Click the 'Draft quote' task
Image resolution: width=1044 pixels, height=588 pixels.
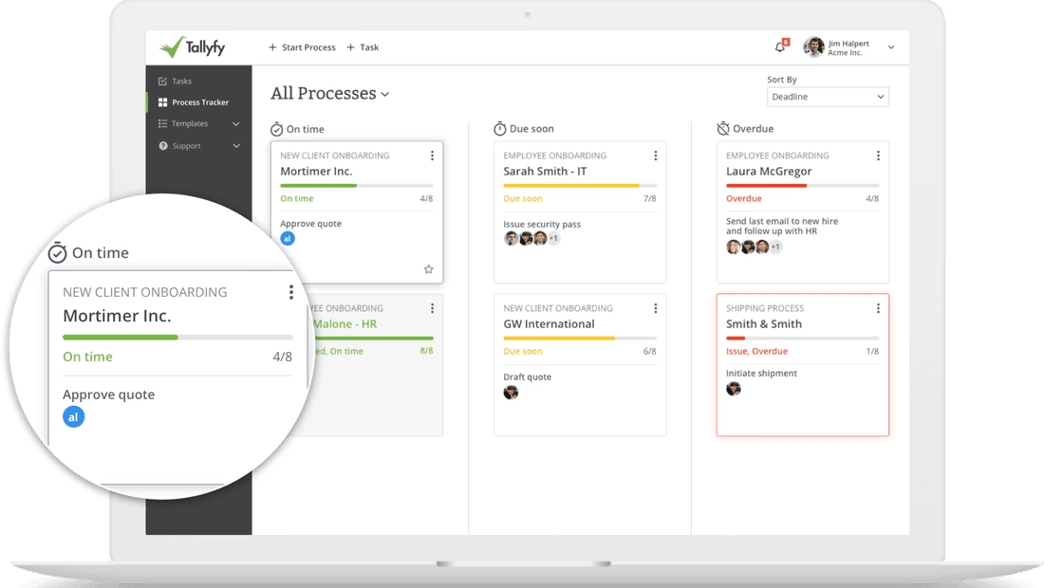528,377
